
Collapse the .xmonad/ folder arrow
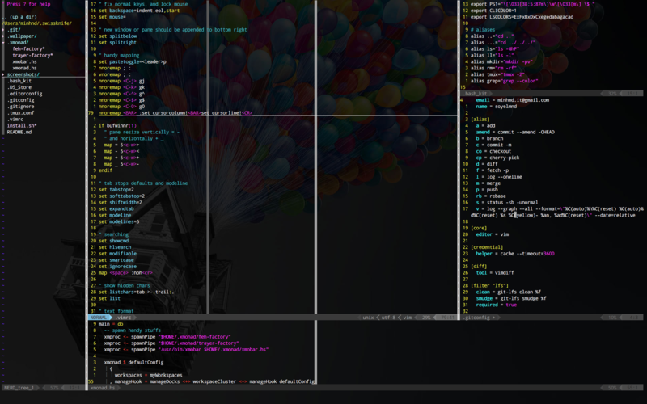(3, 43)
